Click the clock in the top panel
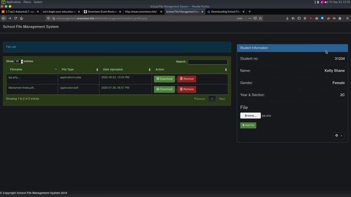This screenshot has width=351, height=197. (340, 2)
